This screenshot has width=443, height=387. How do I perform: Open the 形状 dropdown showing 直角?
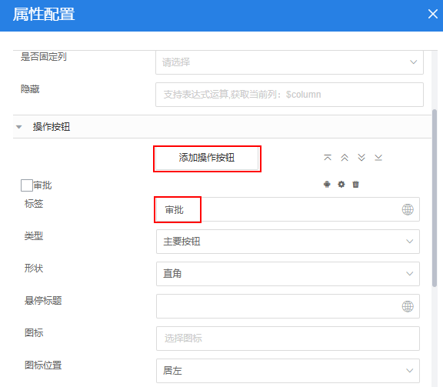[288, 274]
